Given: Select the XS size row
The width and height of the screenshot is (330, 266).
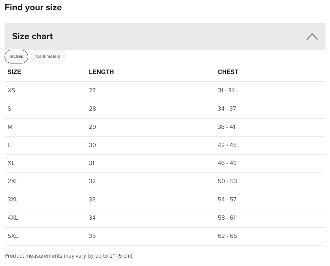Looking at the screenshot, I should click(165, 90).
